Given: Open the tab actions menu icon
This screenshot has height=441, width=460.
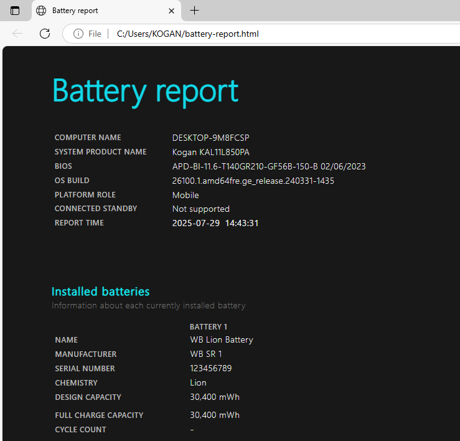Looking at the screenshot, I should (x=15, y=11).
